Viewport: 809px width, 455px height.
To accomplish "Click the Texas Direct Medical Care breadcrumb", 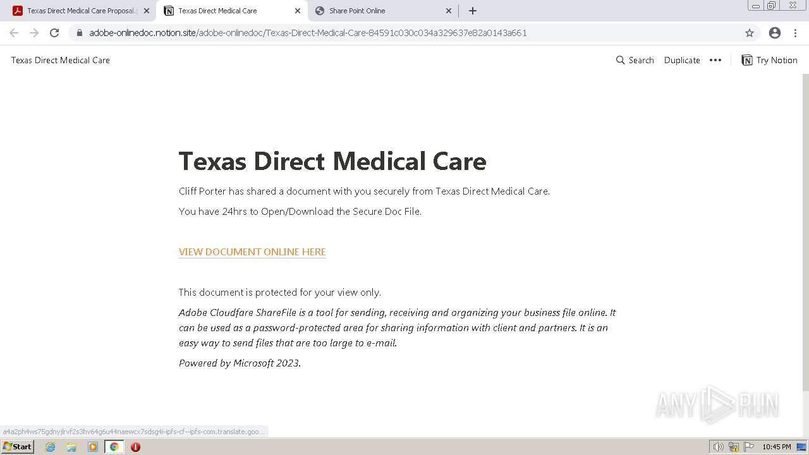I will [x=61, y=60].
